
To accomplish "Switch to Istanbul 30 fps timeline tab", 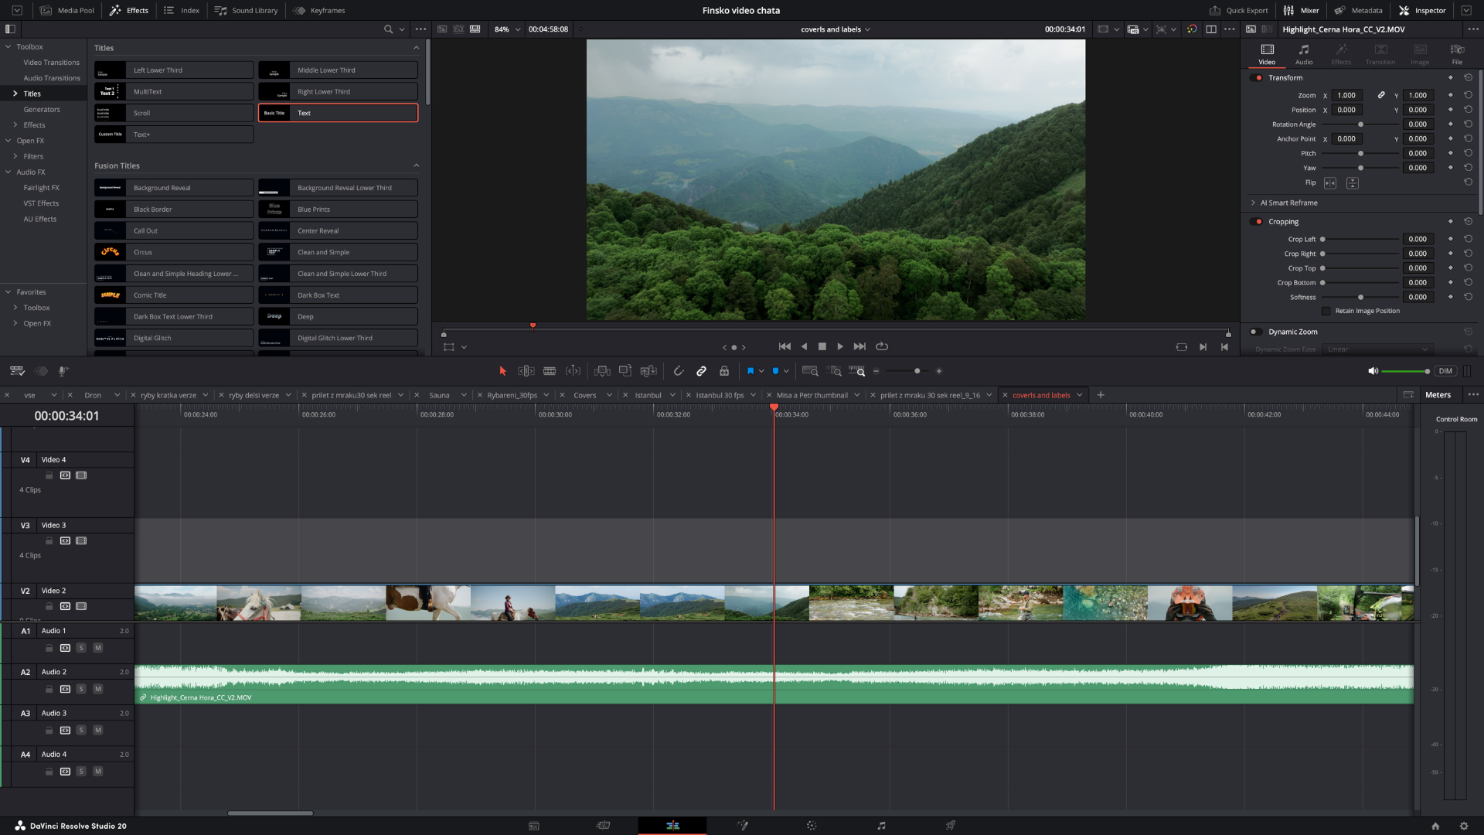I will [720, 395].
